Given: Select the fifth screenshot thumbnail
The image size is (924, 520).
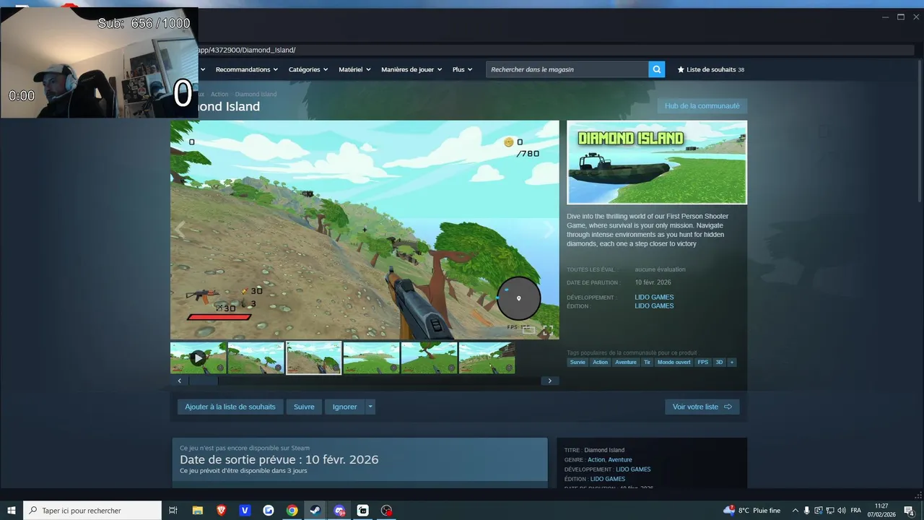Looking at the screenshot, I should (x=429, y=357).
